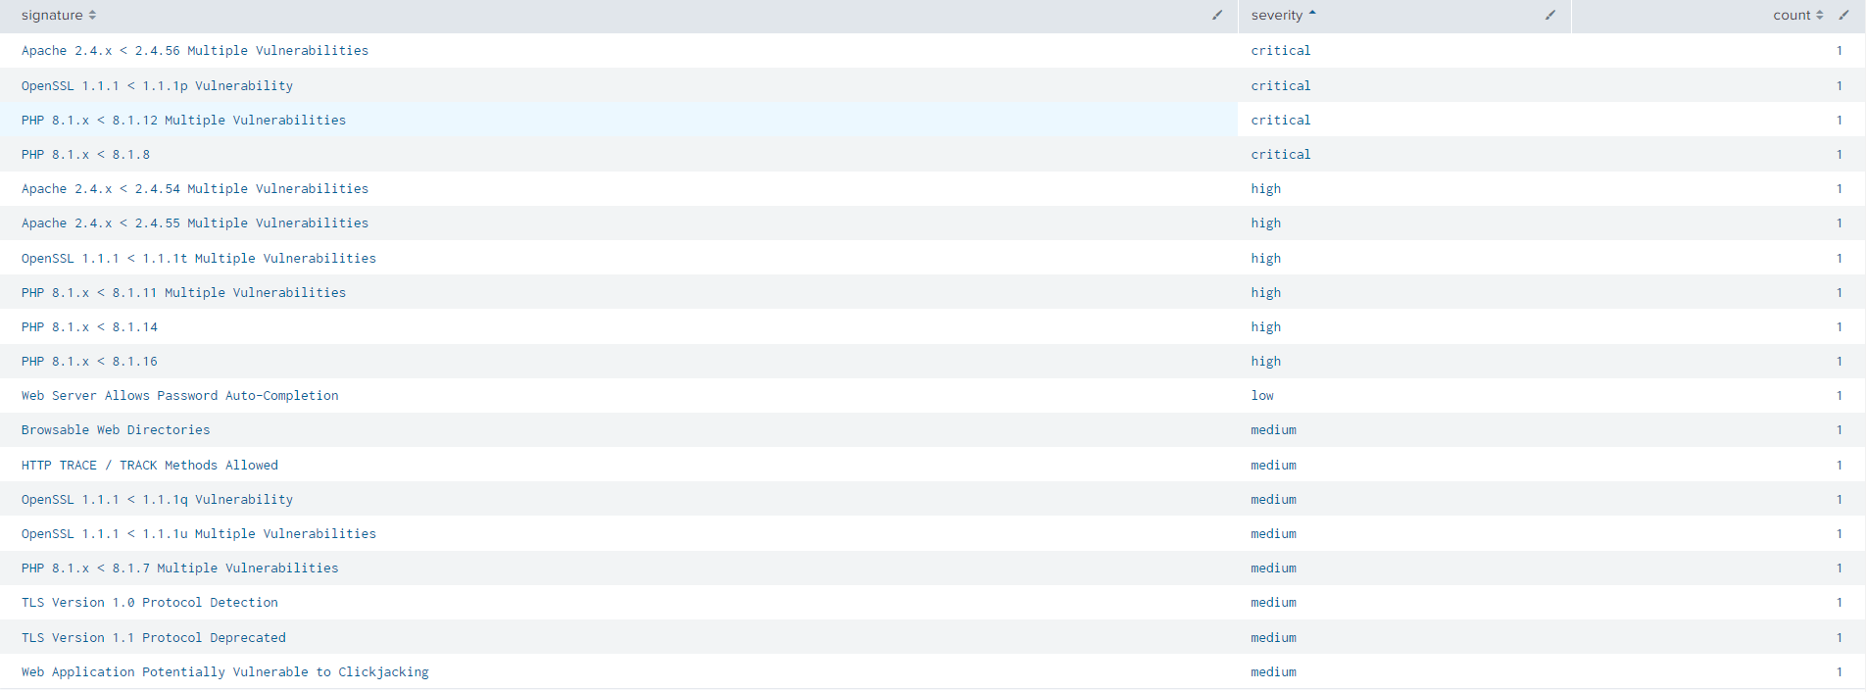Click medium severity for Browsable Web Directories
This screenshot has width=1866, height=692.
[1274, 430]
